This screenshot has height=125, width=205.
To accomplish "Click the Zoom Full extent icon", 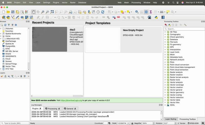I will pyautogui.click(x=52, y=12).
